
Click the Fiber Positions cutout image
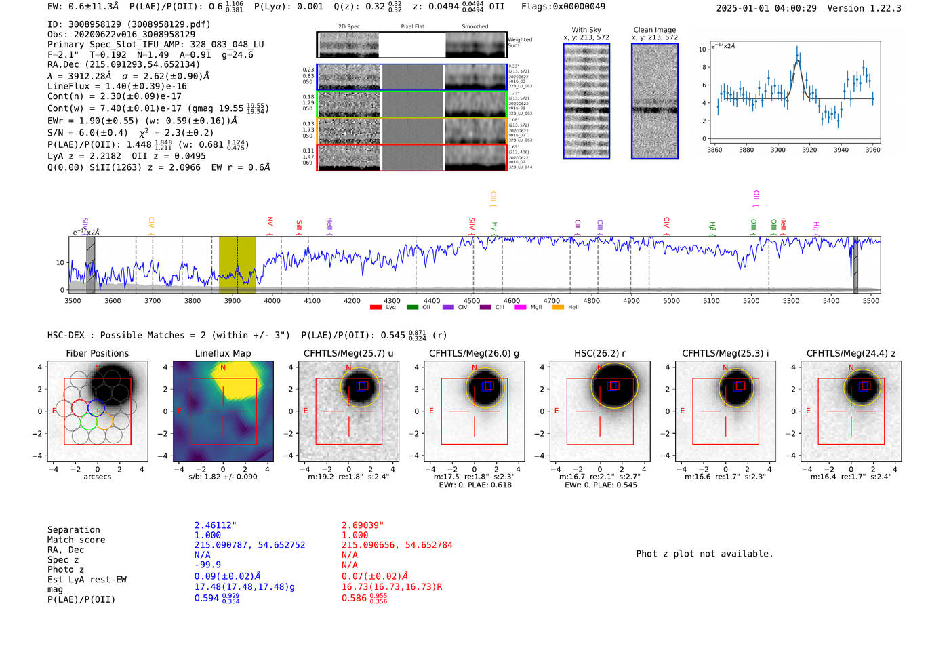[x=98, y=411]
